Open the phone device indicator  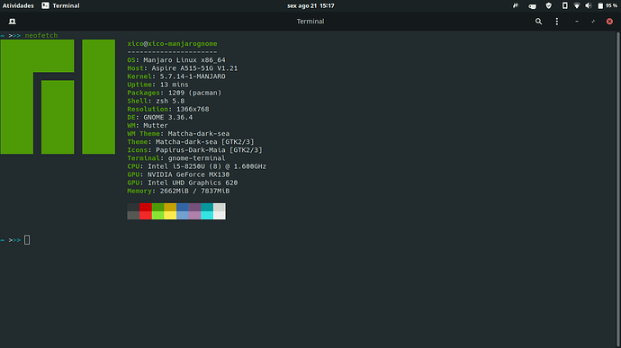pos(565,5)
